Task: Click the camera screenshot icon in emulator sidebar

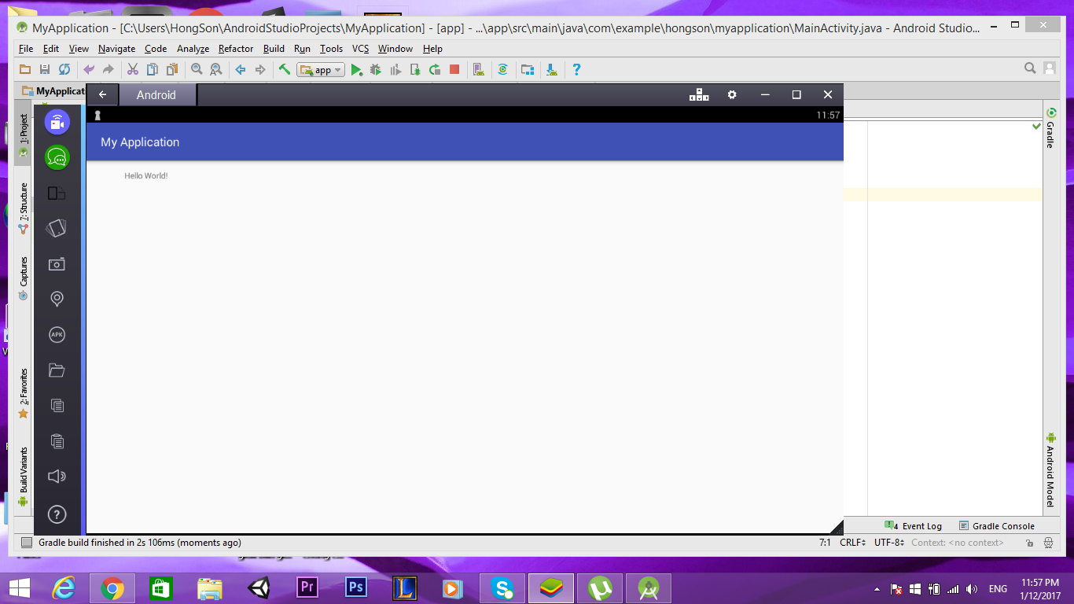Action: tap(57, 264)
